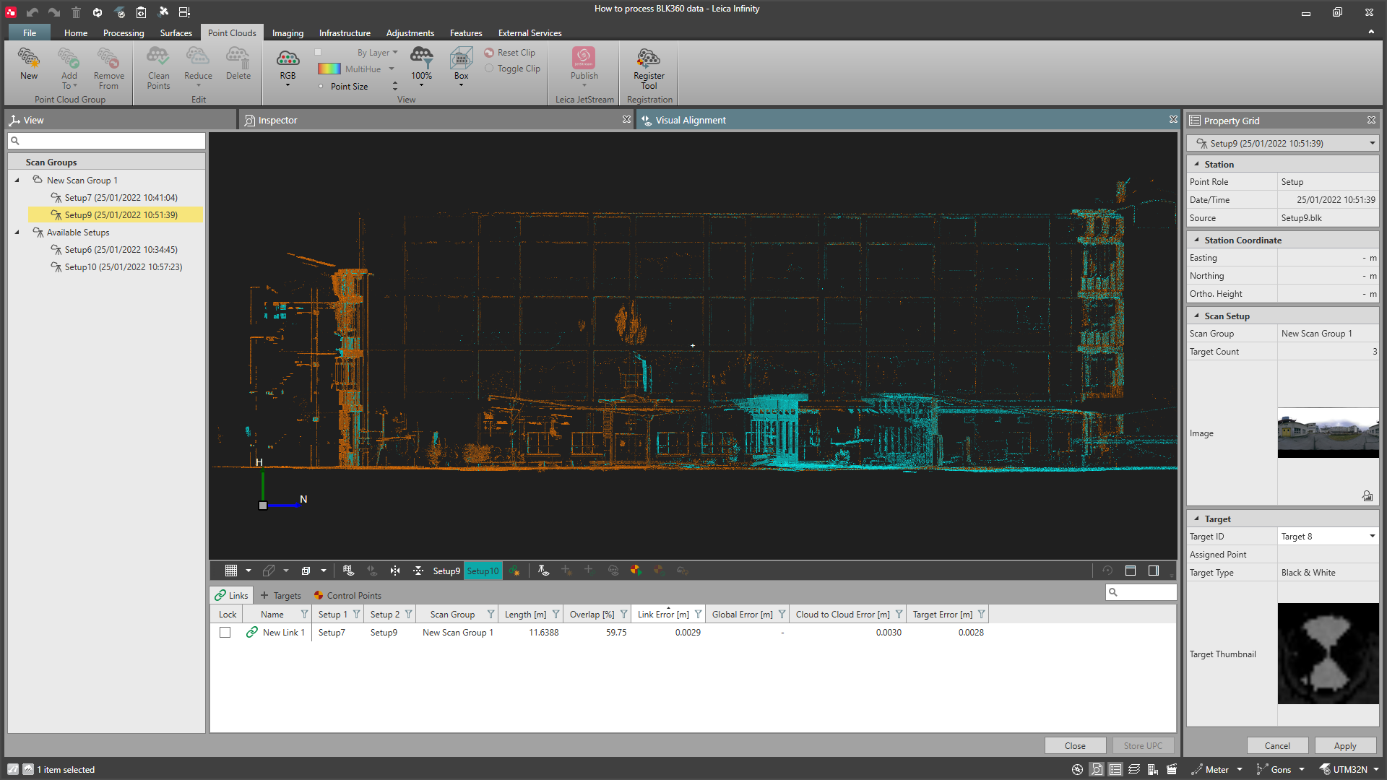Click the grid view icon in alignment toolbar
Viewport: 1387px width, 780px height.
coord(231,571)
